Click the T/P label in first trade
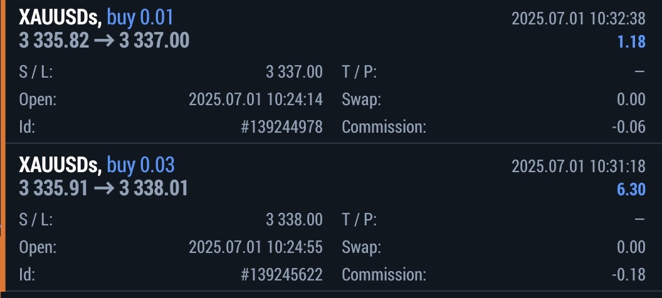The width and height of the screenshot is (662, 298). click(359, 72)
